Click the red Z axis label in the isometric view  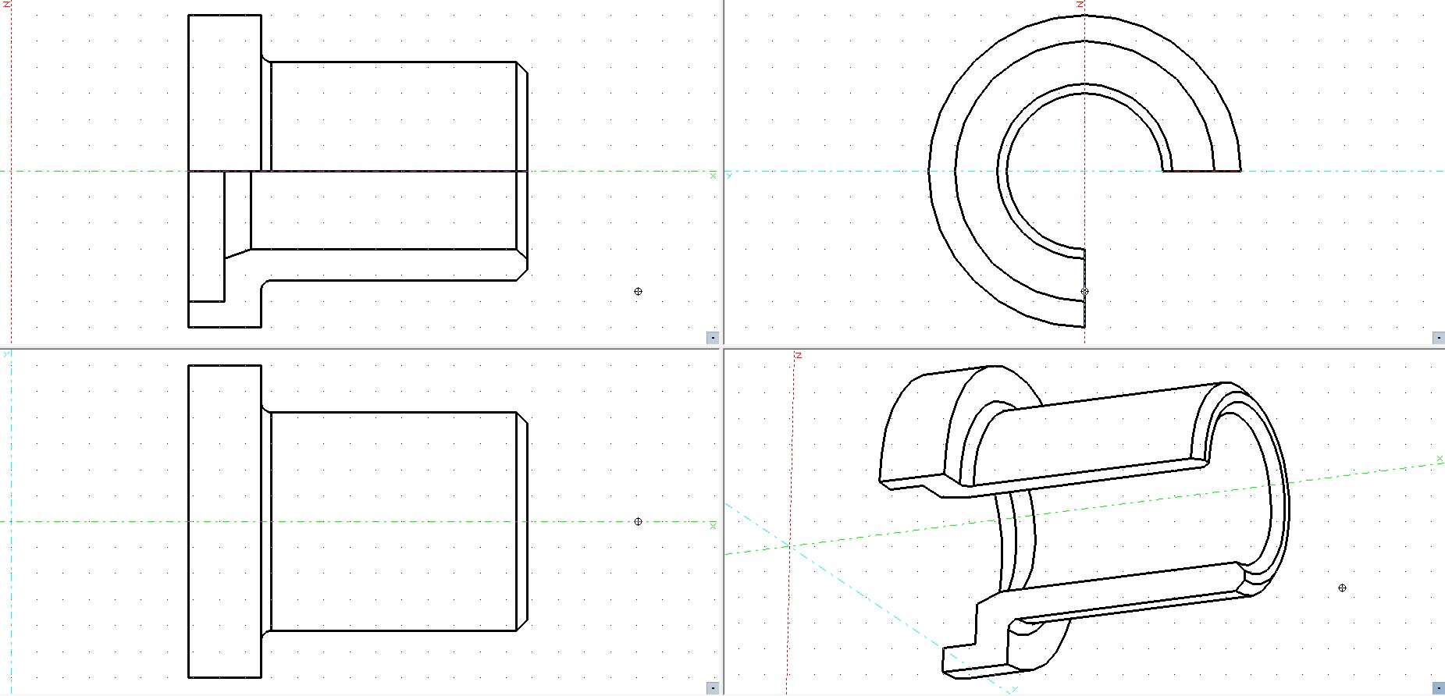point(798,355)
